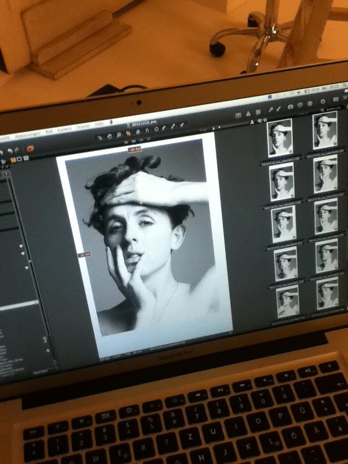348x464 pixels.
Task: Open the Anpassungen menu
Action: coord(27,134)
